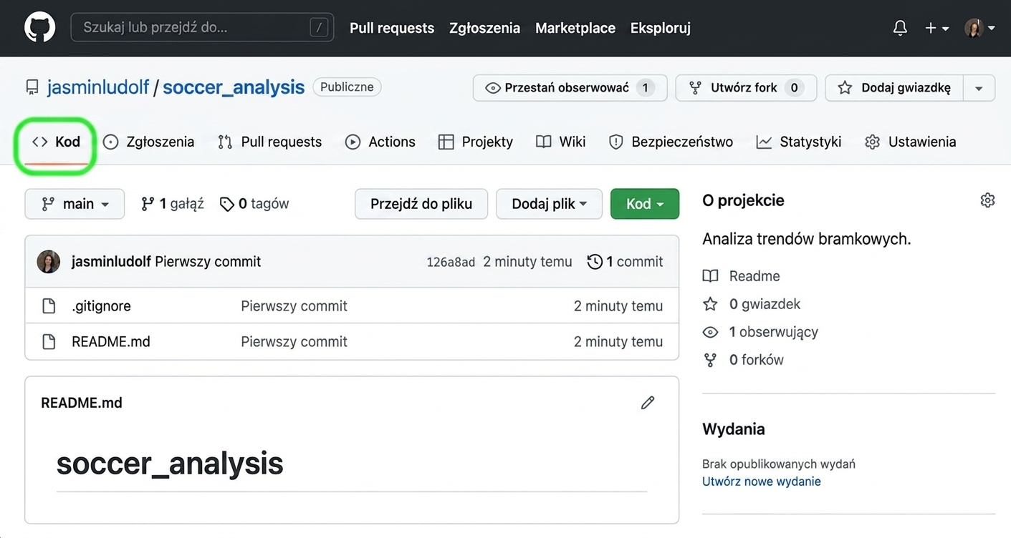Switch to the Actions tab

point(380,142)
